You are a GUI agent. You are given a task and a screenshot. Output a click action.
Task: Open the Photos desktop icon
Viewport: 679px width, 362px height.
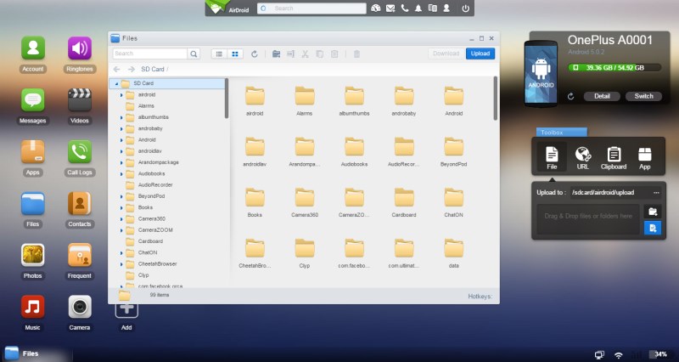(x=33, y=255)
